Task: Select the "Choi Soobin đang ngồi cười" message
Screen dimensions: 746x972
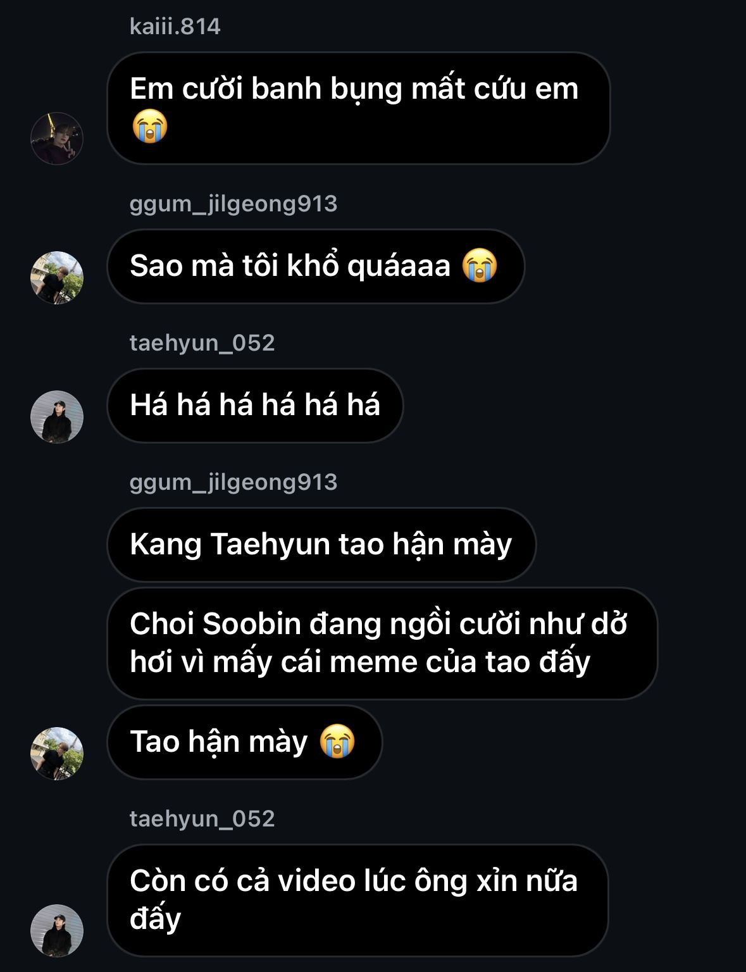Action: pos(378,643)
